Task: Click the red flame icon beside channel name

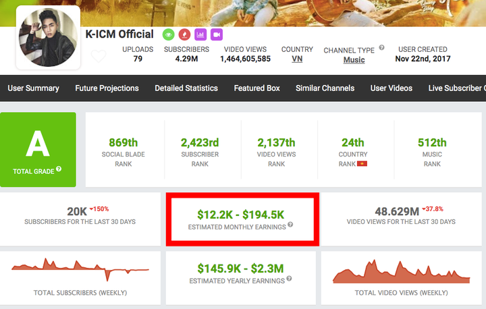Action: pyautogui.click(x=184, y=34)
